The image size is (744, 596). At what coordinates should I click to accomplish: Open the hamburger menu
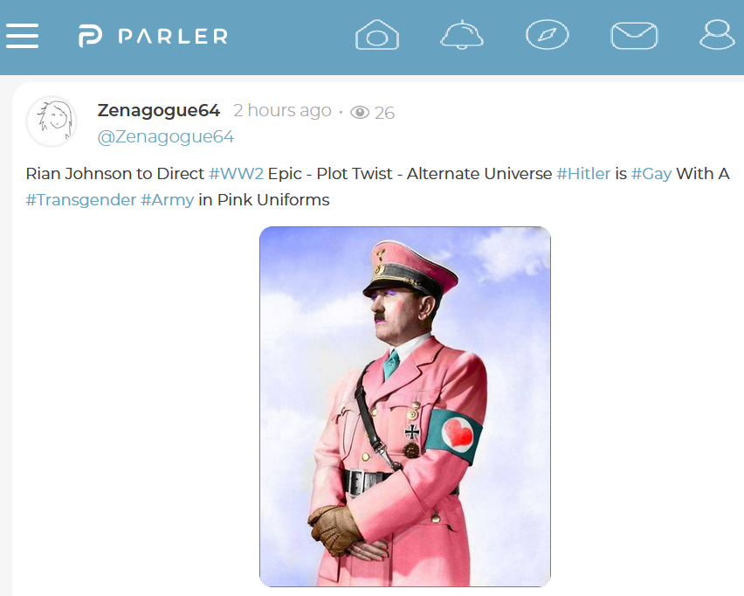[23, 36]
